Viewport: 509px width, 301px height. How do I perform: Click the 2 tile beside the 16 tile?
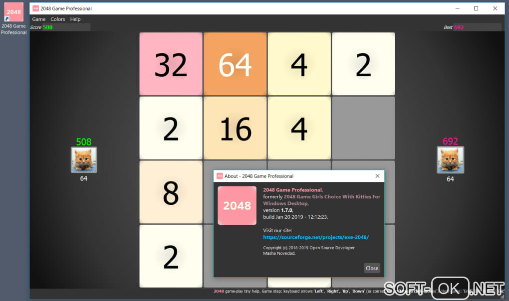coord(171,128)
